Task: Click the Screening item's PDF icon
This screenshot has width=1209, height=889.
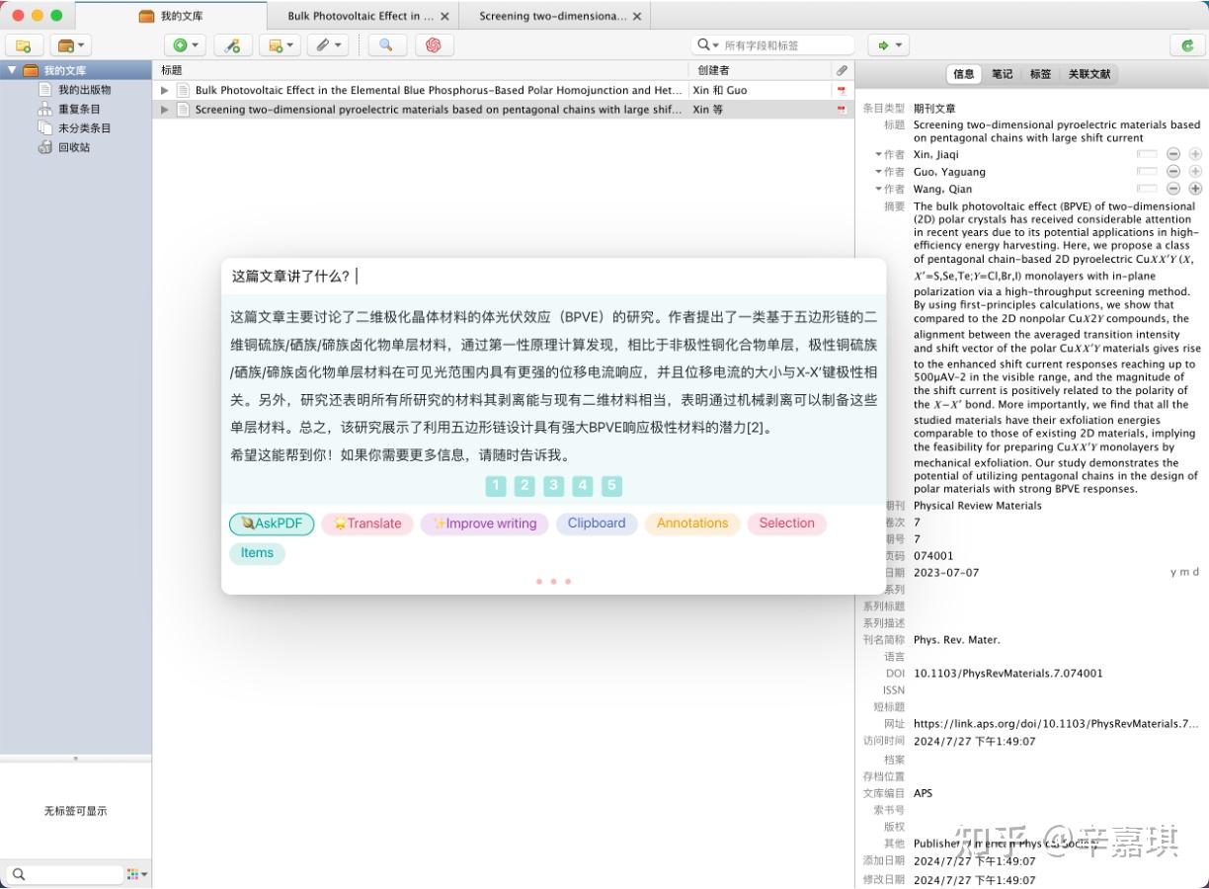Action: 842,110
